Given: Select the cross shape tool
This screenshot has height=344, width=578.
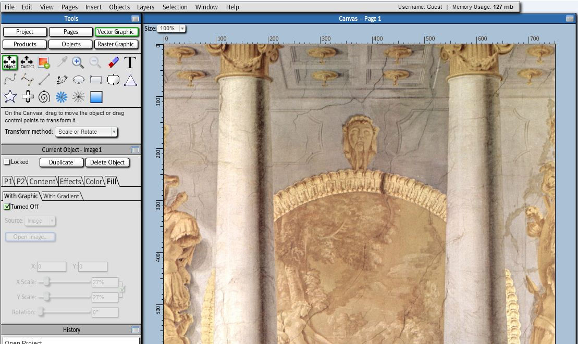Looking at the screenshot, I should 28,97.
